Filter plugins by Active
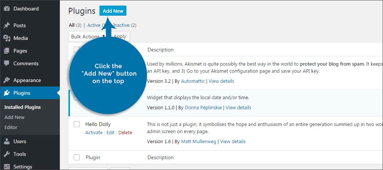Image resolution: width=383 pixels, height=170 pixels. point(94,25)
